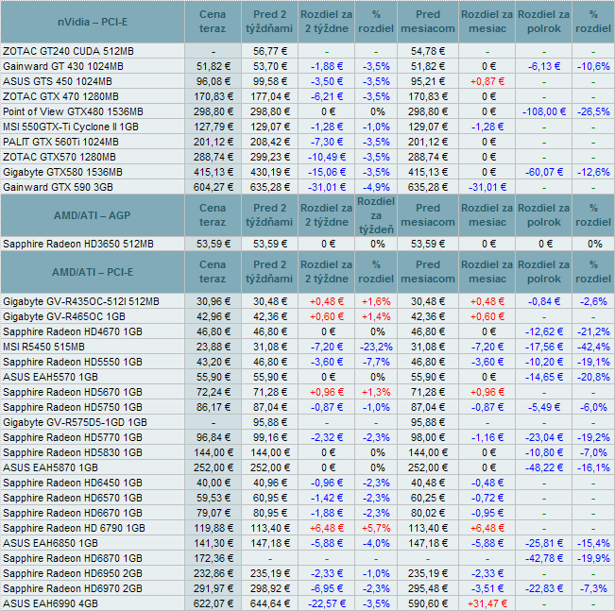Screen dimensions: 615x611
Task: Select Sapphire Radeon HD6970 2GB name
Action: 73,588
